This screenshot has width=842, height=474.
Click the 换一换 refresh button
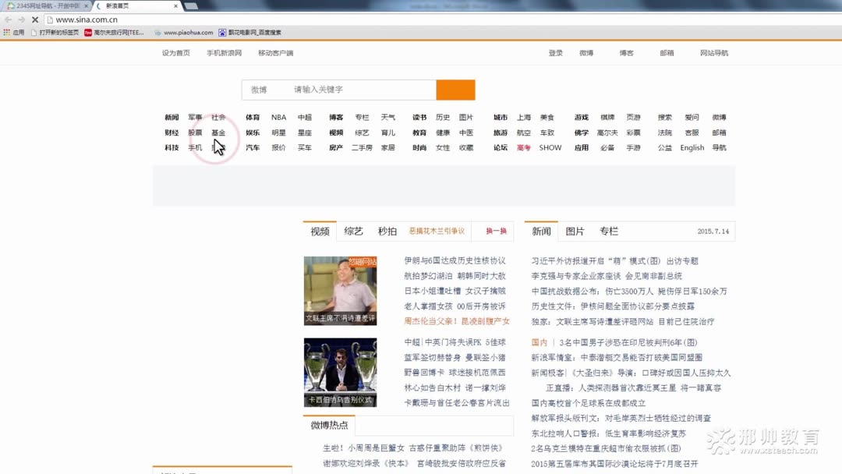coord(497,231)
